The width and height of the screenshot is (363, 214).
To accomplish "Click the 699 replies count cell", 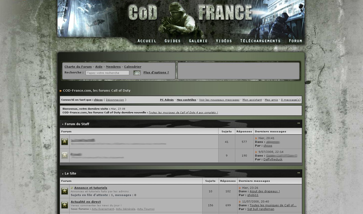I will [228, 205].
